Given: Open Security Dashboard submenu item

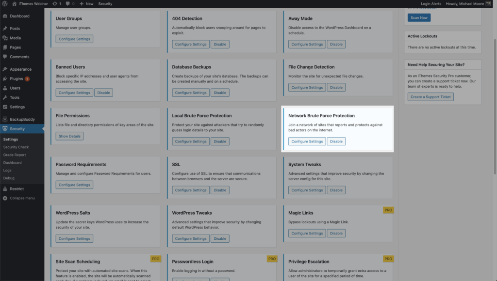Looking at the screenshot, I should pos(12,163).
